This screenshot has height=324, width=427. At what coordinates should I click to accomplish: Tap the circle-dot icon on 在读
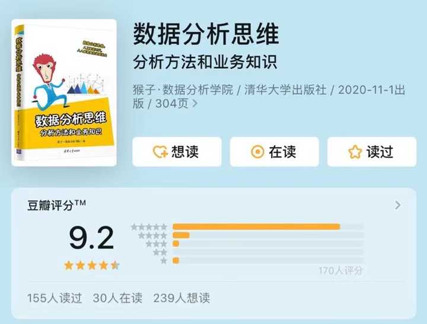[257, 152]
